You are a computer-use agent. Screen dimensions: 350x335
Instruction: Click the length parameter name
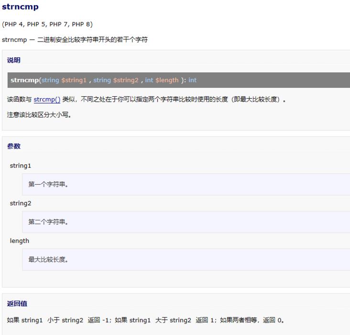point(20,241)
